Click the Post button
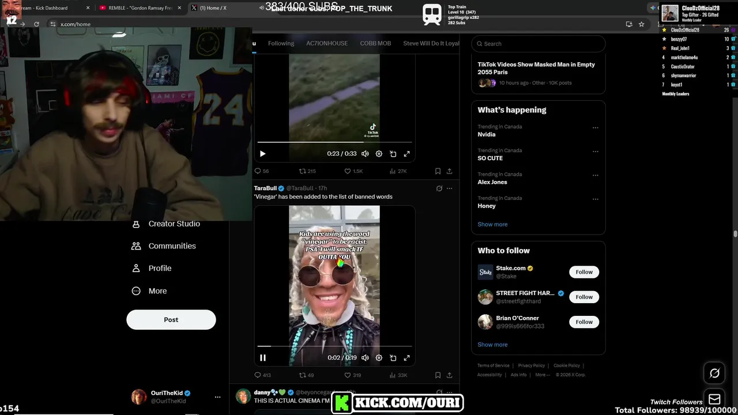738x415 pixels. pos(171,320)
